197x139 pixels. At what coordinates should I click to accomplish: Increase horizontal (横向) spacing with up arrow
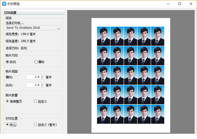(42, 76)
